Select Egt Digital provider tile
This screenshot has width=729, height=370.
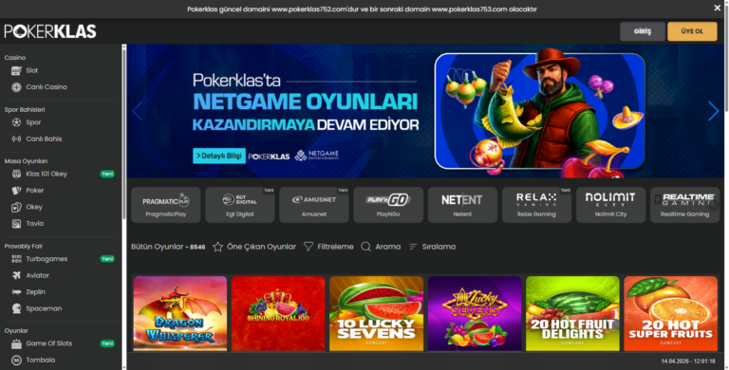(240, 205)
